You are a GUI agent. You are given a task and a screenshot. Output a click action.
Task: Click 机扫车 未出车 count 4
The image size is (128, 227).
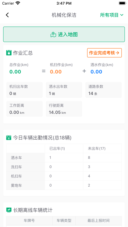click(89, 176)
